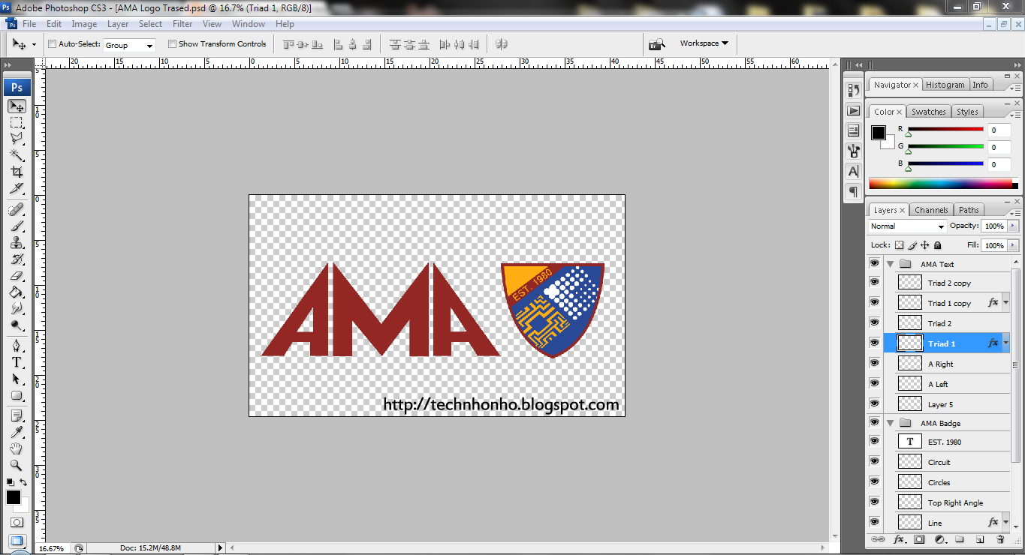Collapse the AMA Badge group
The height and width of the screenshot is (555, 1025).
tap(891, 422)
